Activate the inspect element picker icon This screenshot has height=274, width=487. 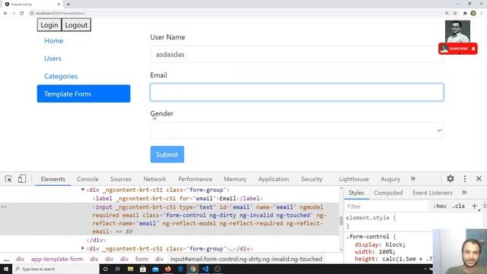pyautogui.click(x=8, y=179)
